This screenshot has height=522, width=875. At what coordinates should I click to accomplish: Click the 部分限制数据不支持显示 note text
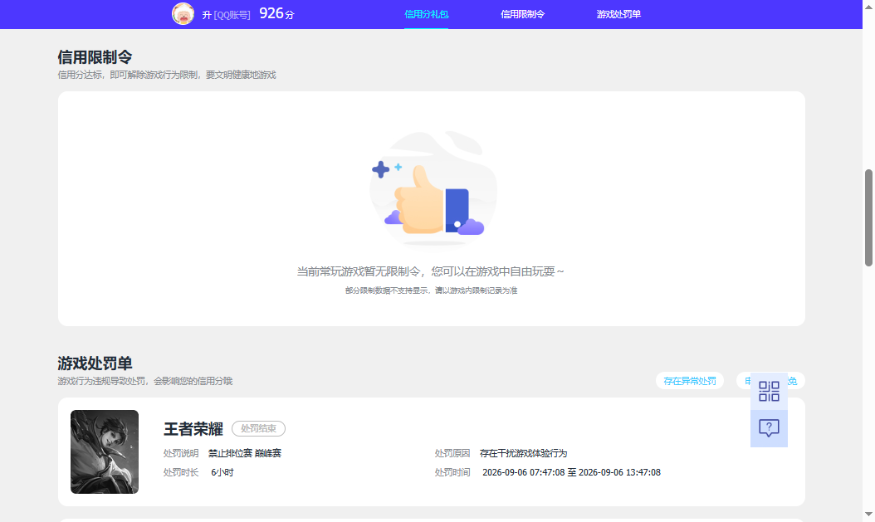click(x=432, y=290)
